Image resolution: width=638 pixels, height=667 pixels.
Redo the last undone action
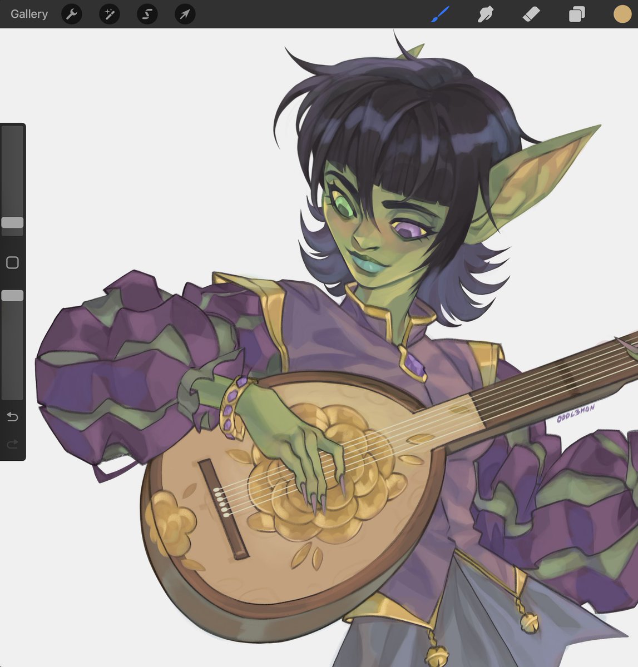pyautogui.click(x=12, y=444)
